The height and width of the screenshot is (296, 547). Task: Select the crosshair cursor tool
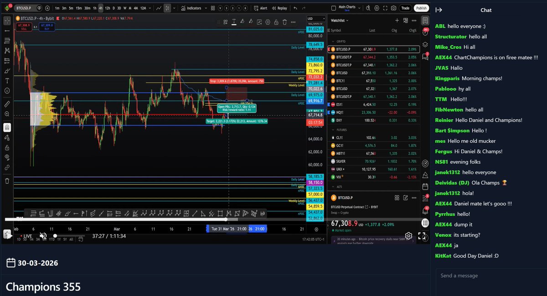7,20
